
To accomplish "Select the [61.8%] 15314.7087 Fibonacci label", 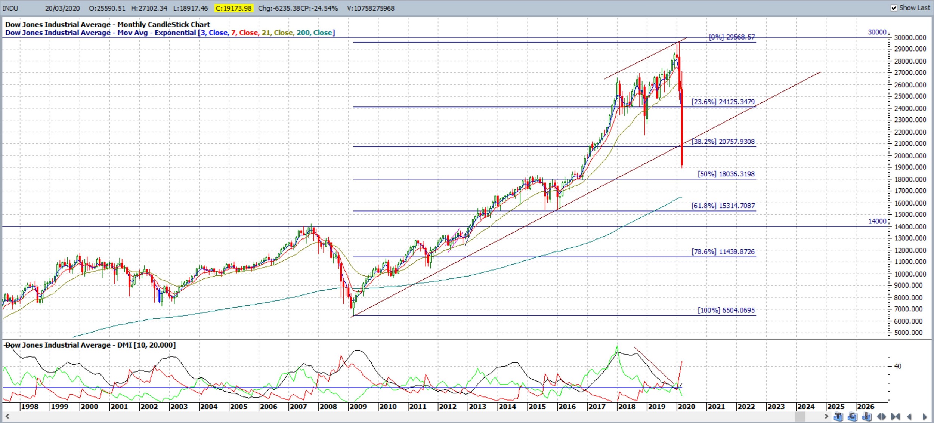I will click(x=723, y=206).
